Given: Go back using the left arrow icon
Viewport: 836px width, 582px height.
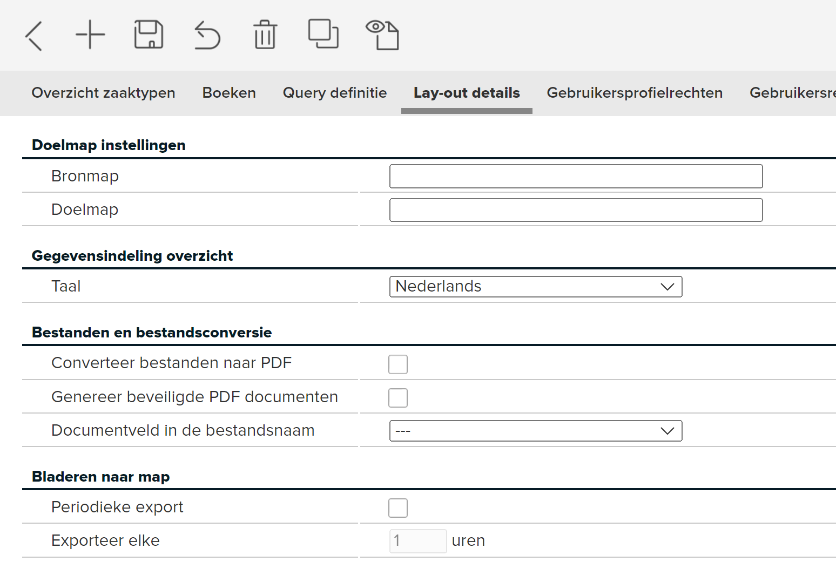Looking at the screenshot, I should pos(33,36).
